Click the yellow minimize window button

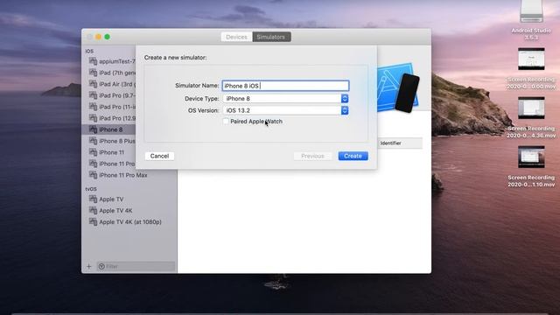coord(98,37)
